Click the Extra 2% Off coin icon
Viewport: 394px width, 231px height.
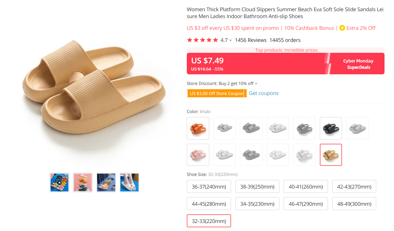click(x=342, y=28)
